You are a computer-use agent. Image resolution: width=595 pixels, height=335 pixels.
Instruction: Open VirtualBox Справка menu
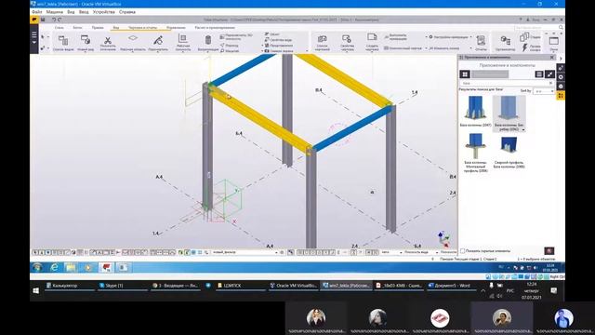127,12
